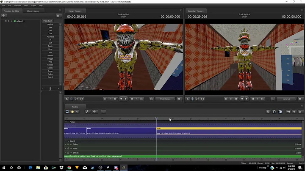Select the yellow shot7 clip

229,128
